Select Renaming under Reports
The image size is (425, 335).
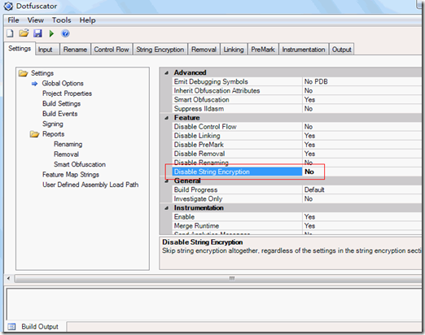68,144
